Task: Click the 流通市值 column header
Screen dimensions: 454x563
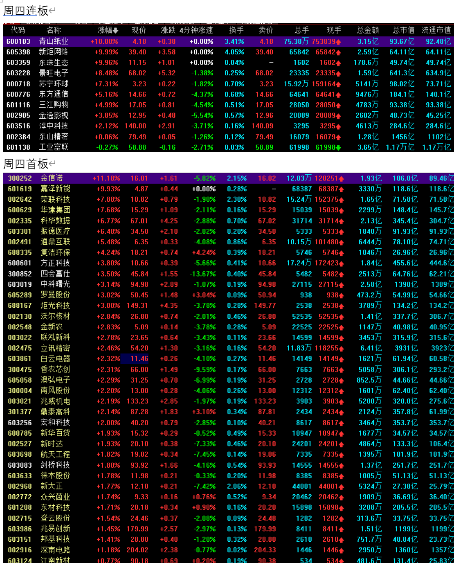Action: pyautogui.click(x=436, y=30)
